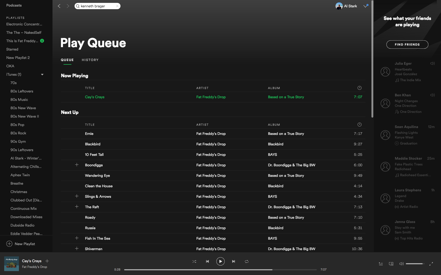The height and width of the screenshot is (275, 441).
Task: Go back with the left arrow
Action: (x=59, y=6)
